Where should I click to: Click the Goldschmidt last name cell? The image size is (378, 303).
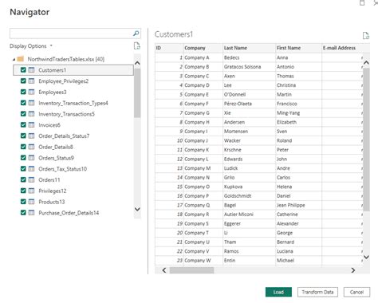tap(249, 195)
